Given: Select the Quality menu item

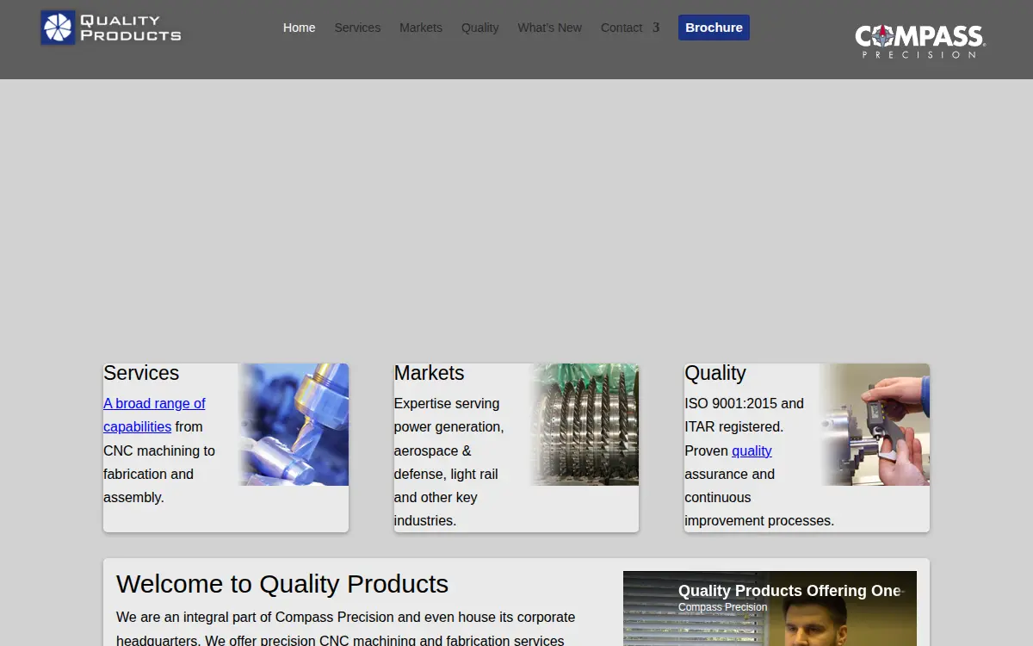Looking at the screenshot, I should pyautogui.click(x=479, y=28).
